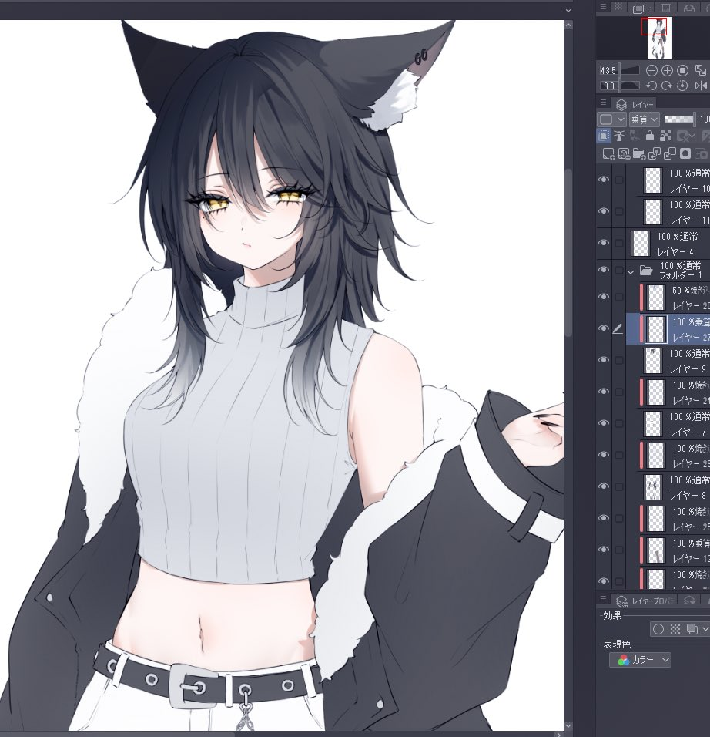
Task: Hide フォルダー 1 folder with eye icon
Action: coord(604,270)
